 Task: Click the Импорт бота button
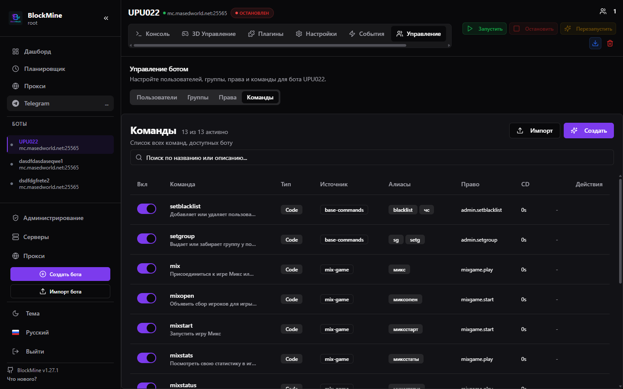click(60, 291)
